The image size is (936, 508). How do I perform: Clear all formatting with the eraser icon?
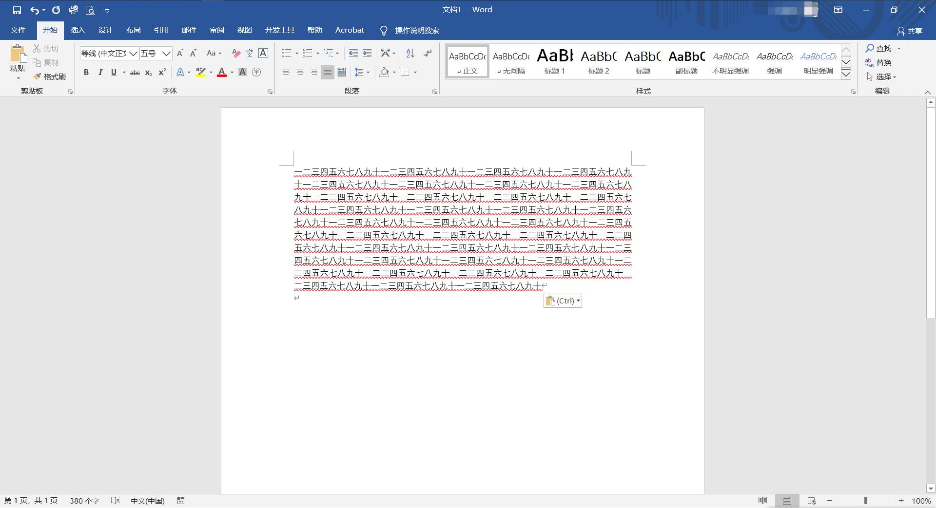(x=236, y=53)
